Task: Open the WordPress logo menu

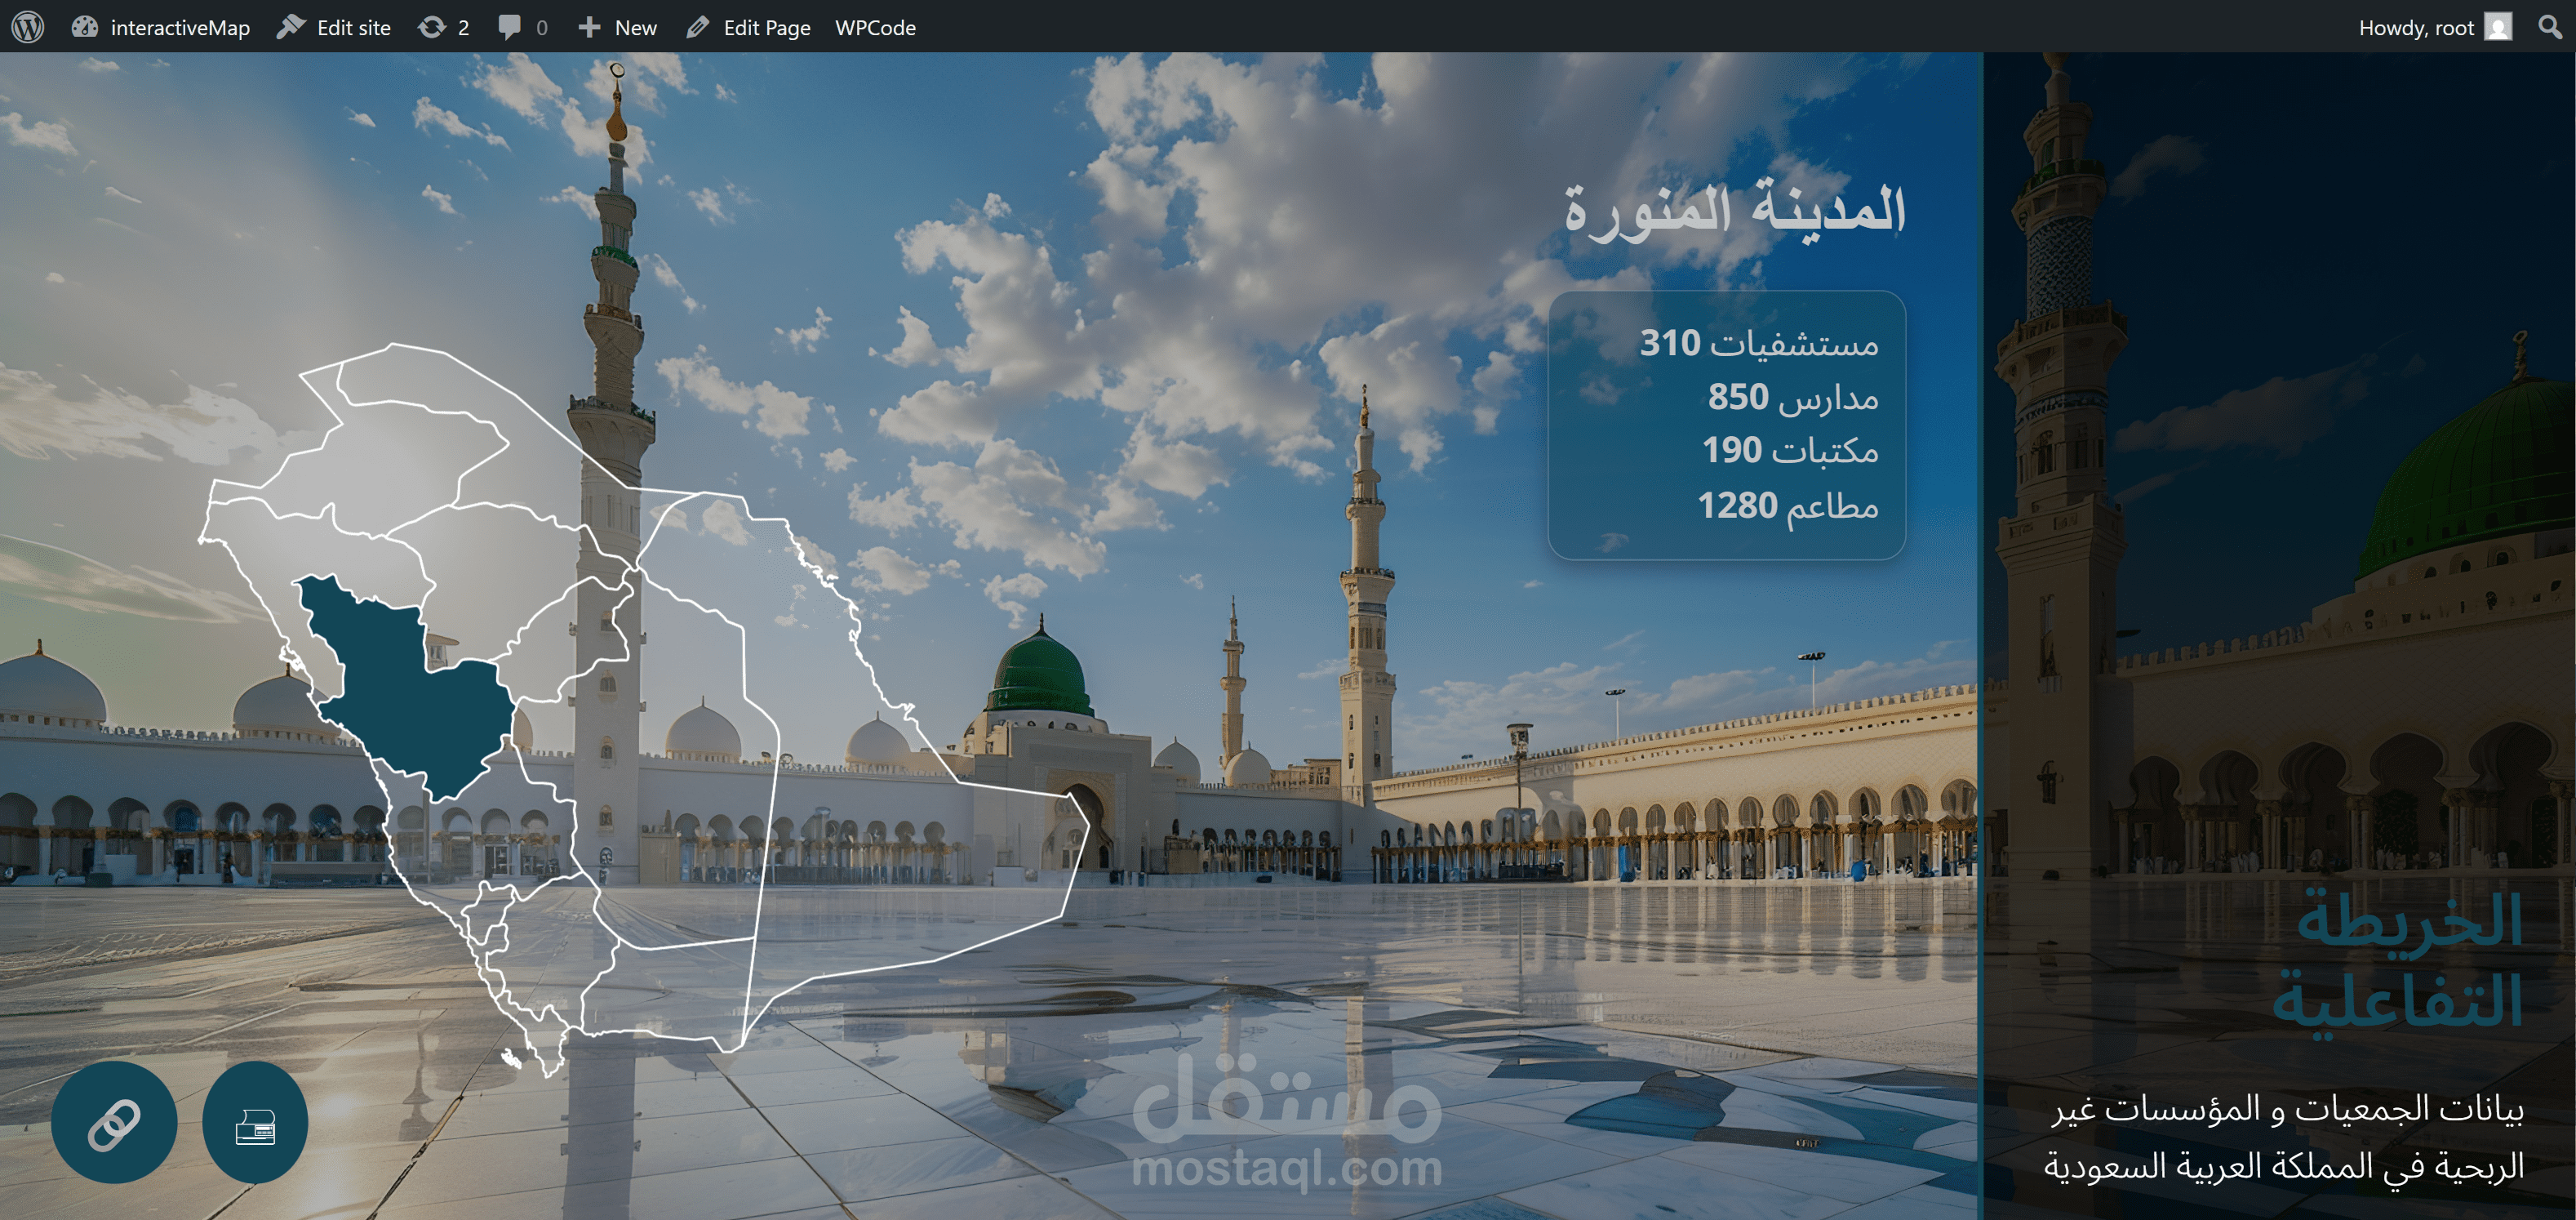Action: click(28, 27)
